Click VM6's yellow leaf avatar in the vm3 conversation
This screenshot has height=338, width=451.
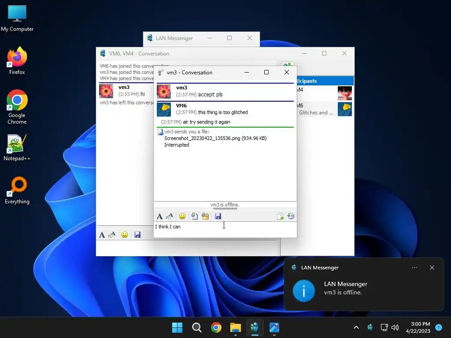click(x=164, y=110)
